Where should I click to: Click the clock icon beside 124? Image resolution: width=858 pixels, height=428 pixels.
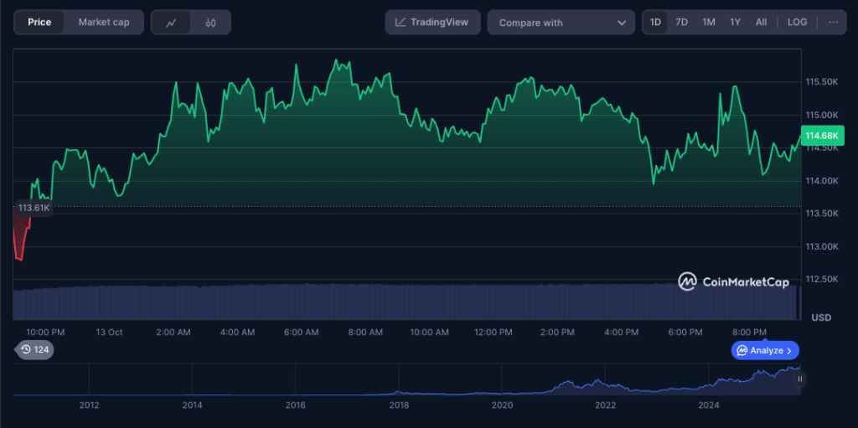click(26, 349)
